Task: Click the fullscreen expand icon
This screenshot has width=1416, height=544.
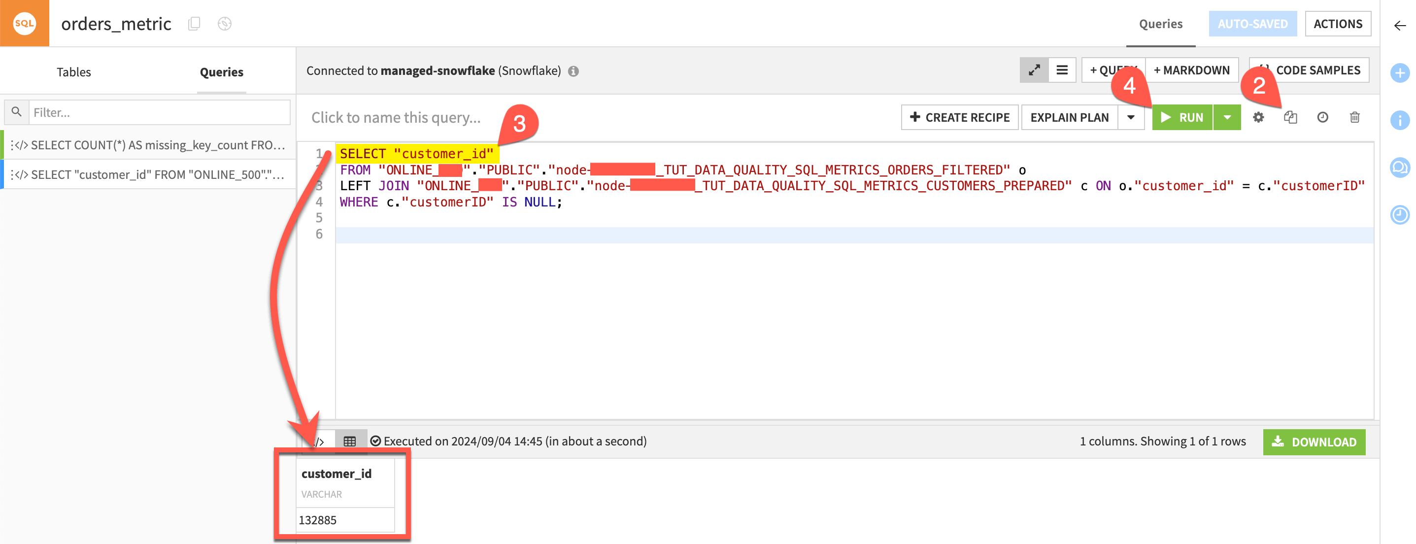Action: (x=1034, y=69)
